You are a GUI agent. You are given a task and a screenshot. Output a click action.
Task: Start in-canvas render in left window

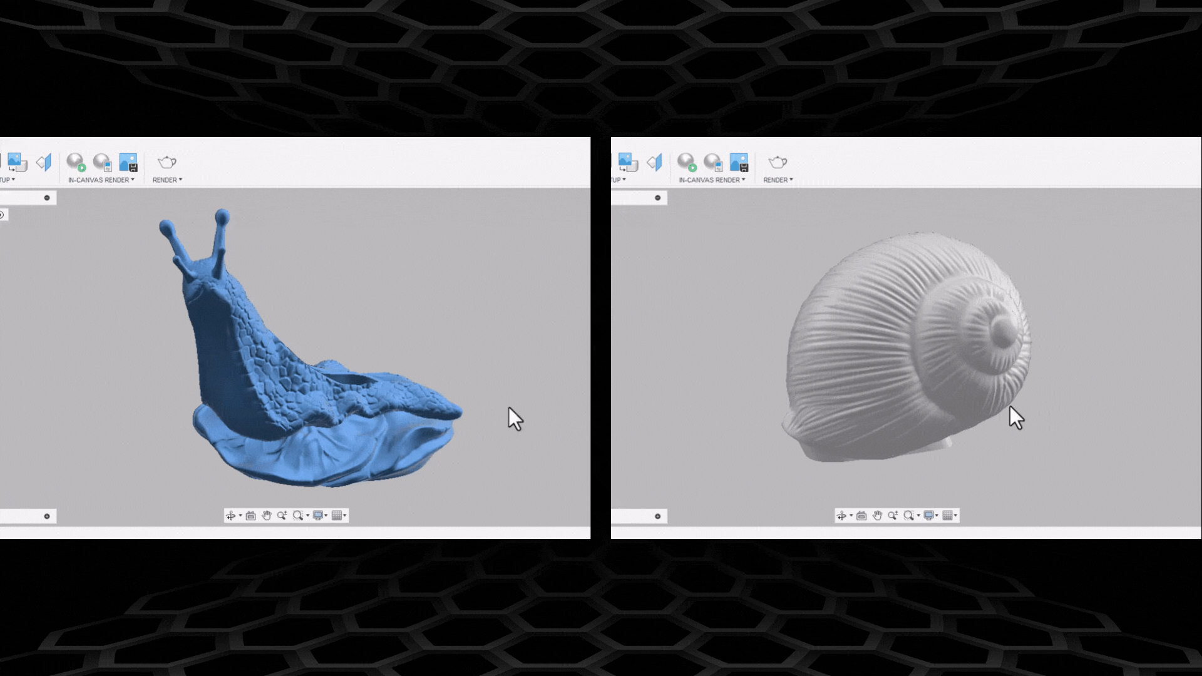click(76, 163)
